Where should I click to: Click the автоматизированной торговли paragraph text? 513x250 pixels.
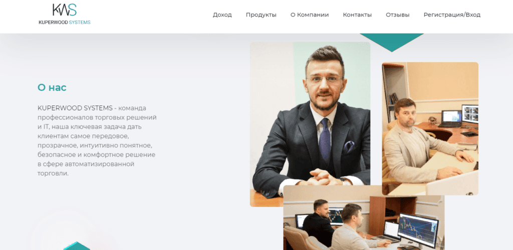pyautogui.click(x=86, y=168)
